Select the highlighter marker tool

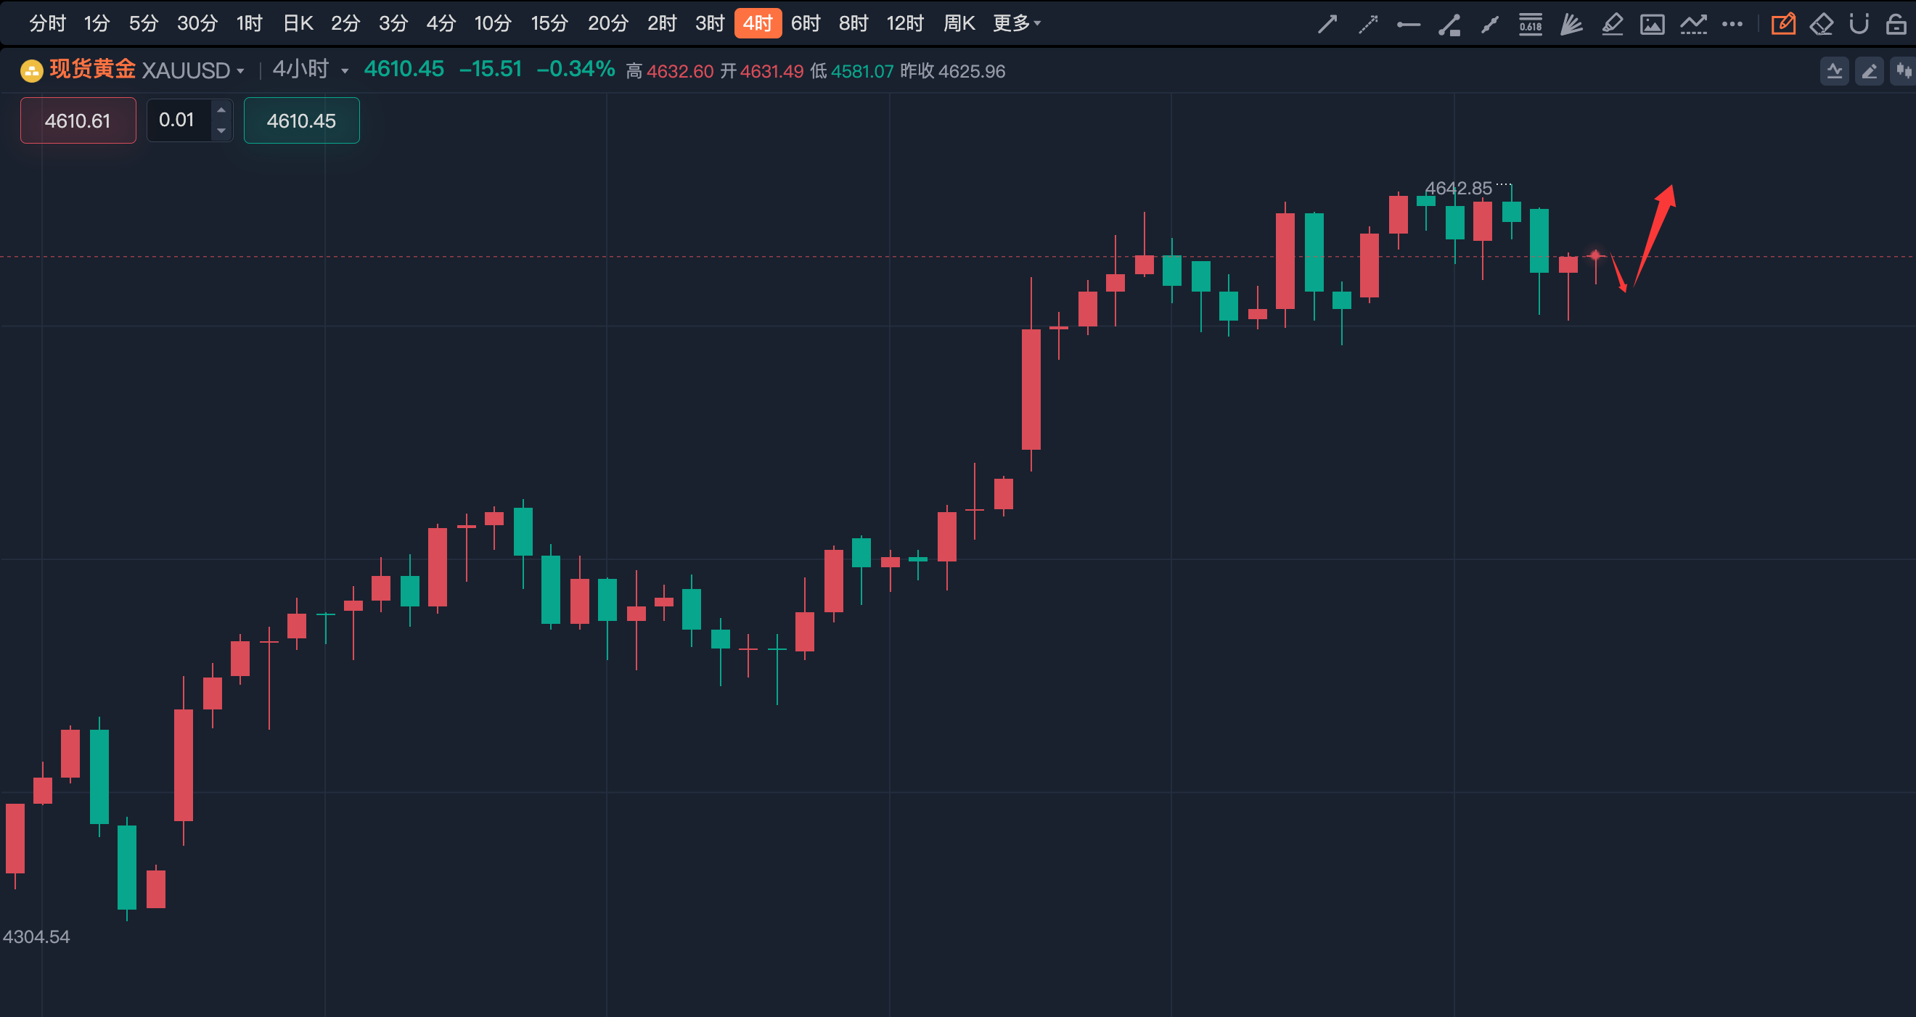coord(1612,25)
